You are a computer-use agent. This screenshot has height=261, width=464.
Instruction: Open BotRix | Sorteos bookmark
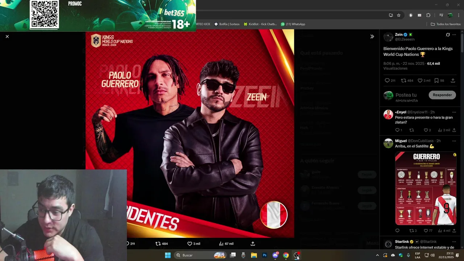(227, 24)
